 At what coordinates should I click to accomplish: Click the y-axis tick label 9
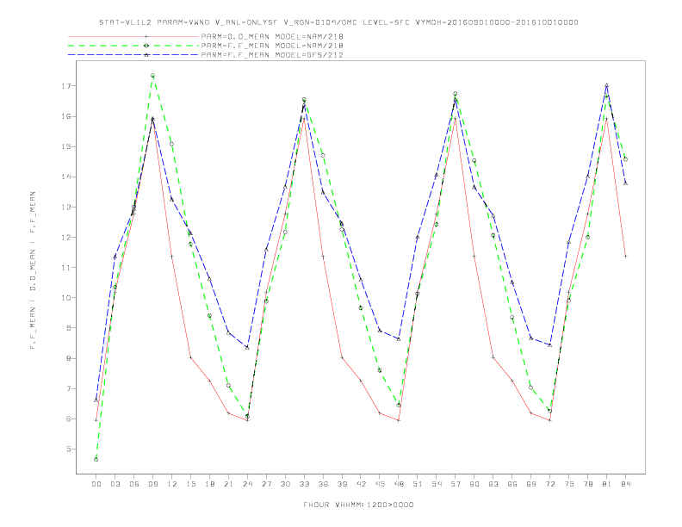pos(68,328)
